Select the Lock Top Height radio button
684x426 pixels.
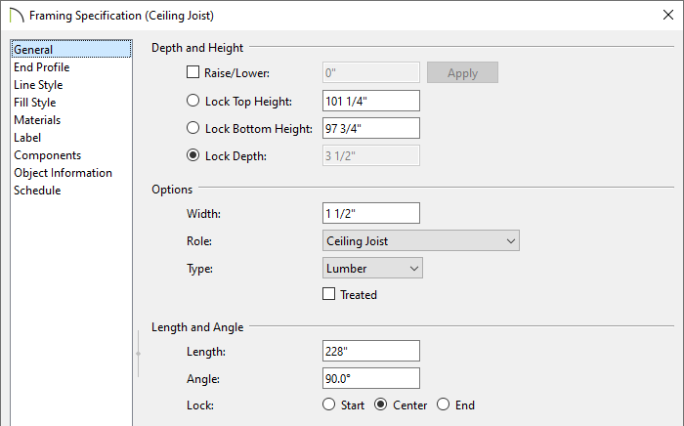tap(192, 101)
